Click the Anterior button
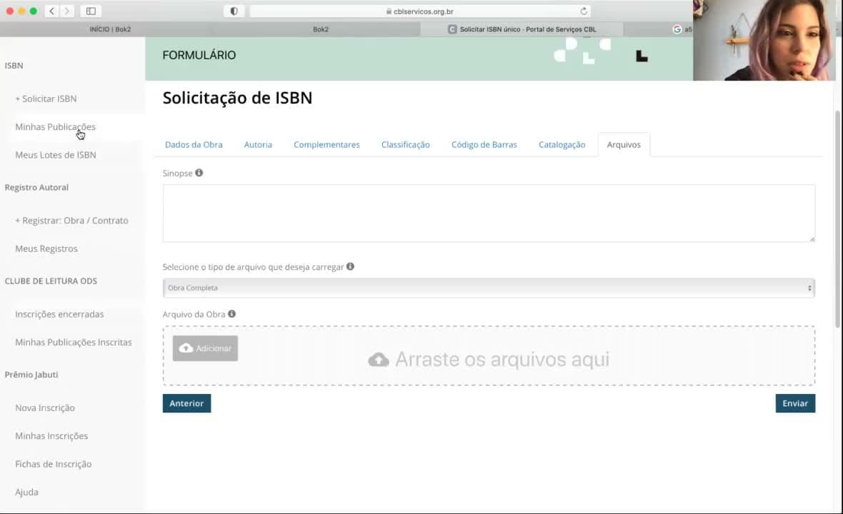This screenshot has width=843, height=514. [186, 403]
